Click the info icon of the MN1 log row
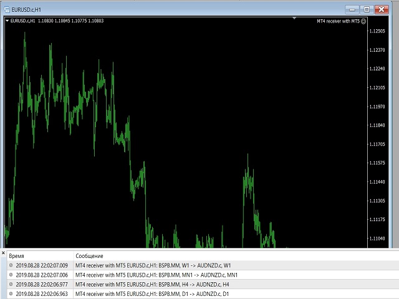This screenshot has height=299, width=399. tap(11, 275)
